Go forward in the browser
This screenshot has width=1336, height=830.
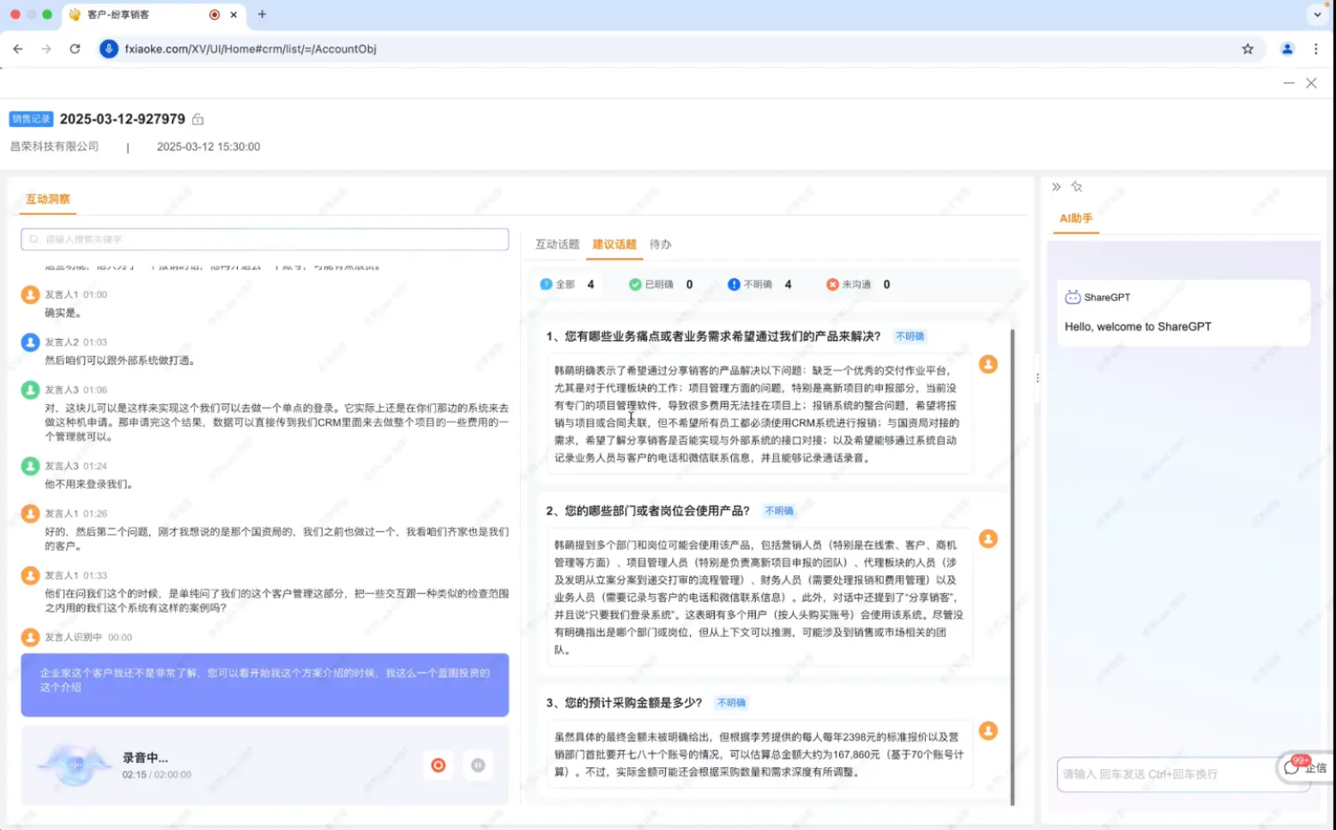(46, 49)
